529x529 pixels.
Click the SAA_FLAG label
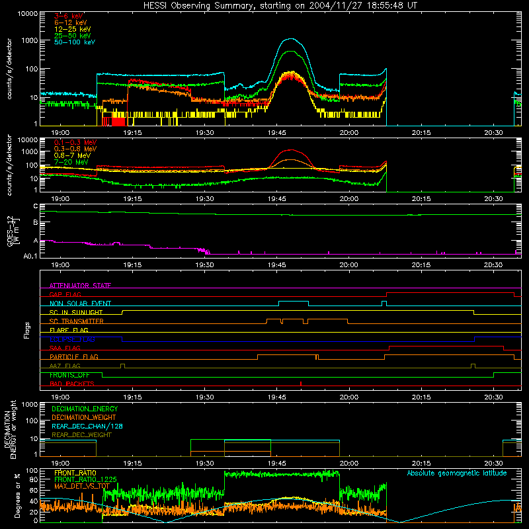[65, 348]
